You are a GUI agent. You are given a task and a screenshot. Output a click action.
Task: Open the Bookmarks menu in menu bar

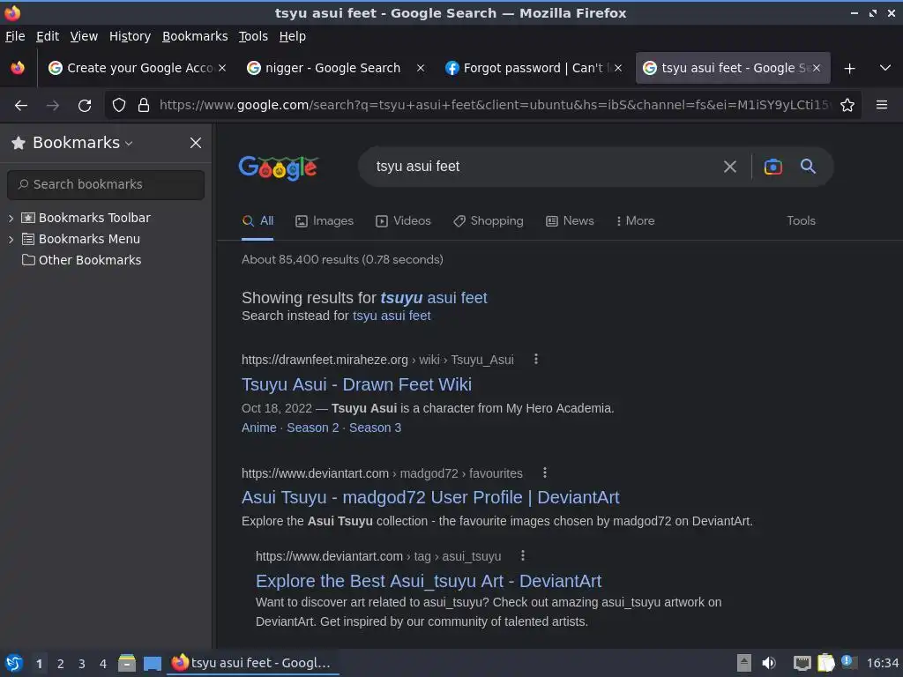coord(195,36)
